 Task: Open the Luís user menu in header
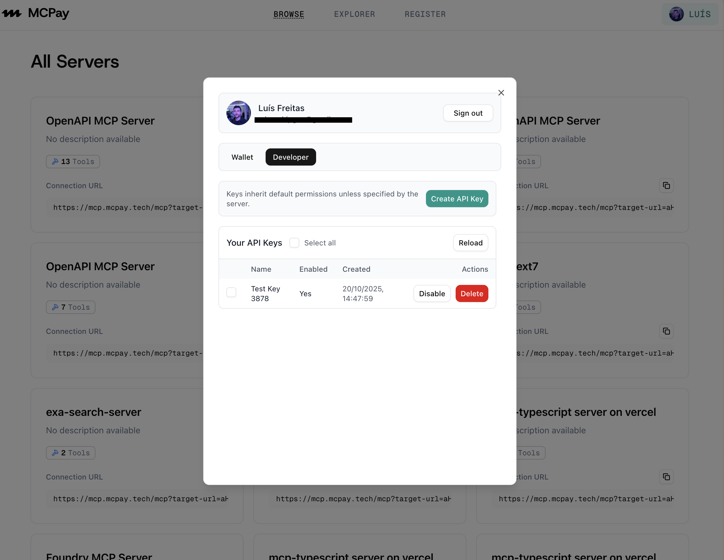click(x=689, y=14)
